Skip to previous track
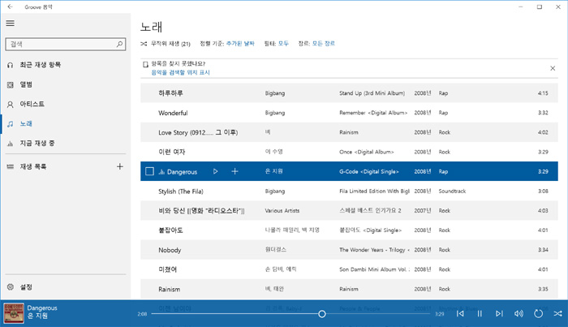This screenshot has width=568, height=327. pos(460,313)
